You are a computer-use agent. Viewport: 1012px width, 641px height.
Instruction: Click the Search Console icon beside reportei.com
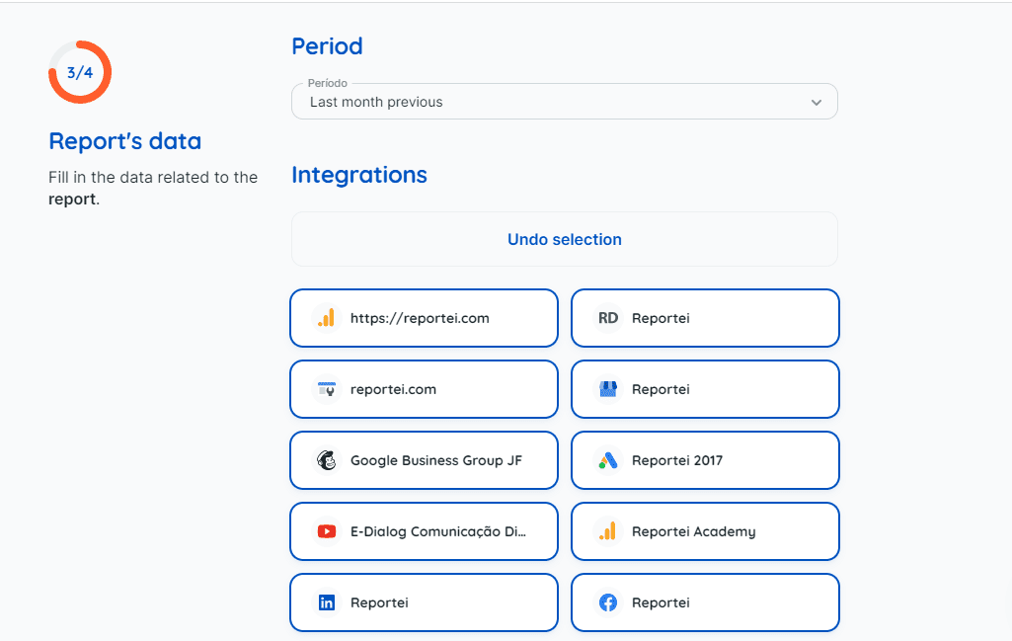pyautogui.click(x=327, y=389)
